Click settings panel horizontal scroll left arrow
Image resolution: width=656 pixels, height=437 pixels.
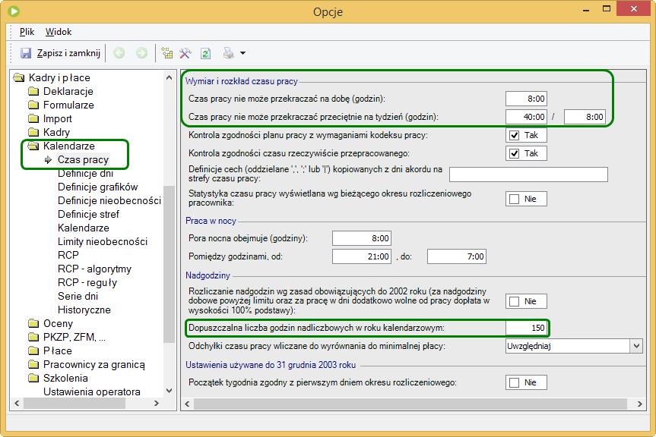pos(187,404)
